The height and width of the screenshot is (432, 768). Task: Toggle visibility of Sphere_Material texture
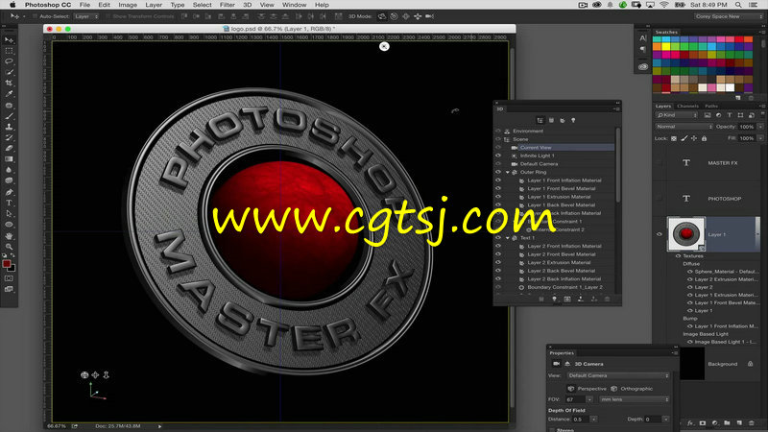point(689,272)
